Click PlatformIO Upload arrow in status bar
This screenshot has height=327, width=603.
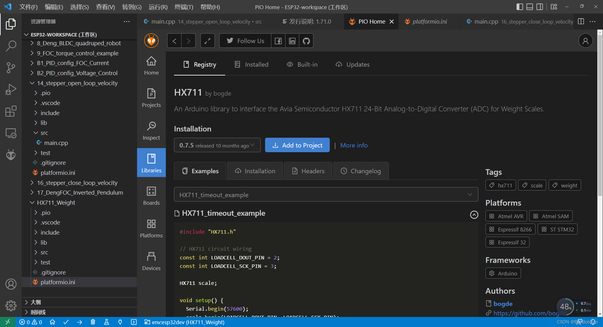point(79,322)
